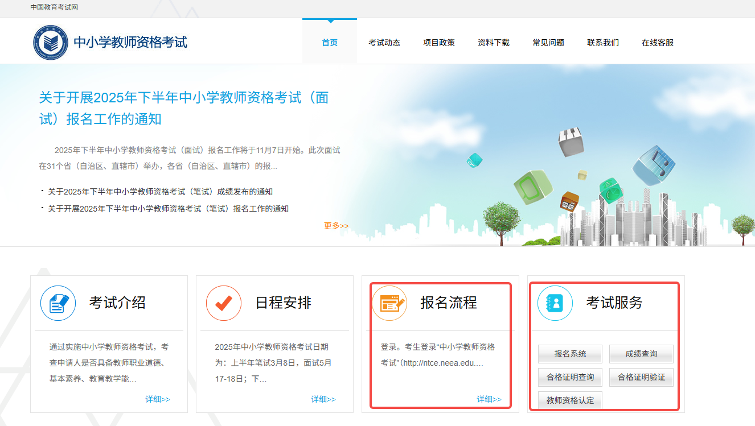Screen dimensions: 755x426
Task: Open the 考试动态 menu item
Action: click(384, 42)
